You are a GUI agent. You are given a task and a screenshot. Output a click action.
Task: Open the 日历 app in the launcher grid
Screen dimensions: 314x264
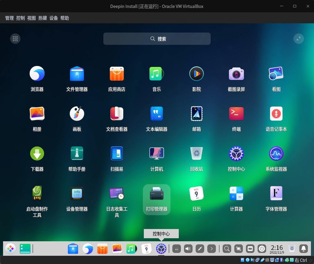197,193
